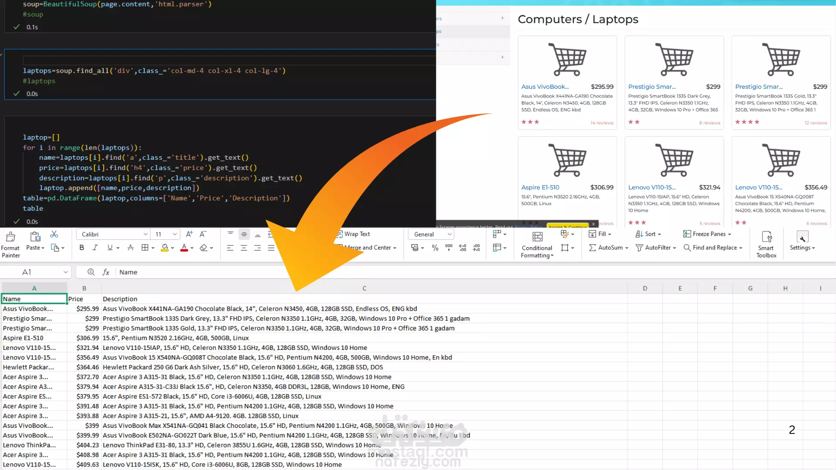Click the strikethrough text icon
Image resolution: width=836 pixels, height=470 pixels.
click(x=130, y=248)
